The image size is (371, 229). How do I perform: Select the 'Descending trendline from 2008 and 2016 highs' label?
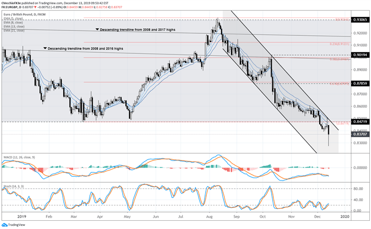coord(86,48)
